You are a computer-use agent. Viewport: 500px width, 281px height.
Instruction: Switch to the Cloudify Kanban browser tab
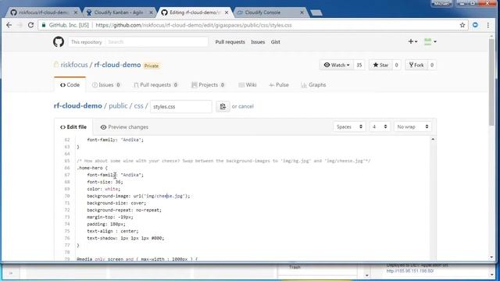(x=119, y=12)
